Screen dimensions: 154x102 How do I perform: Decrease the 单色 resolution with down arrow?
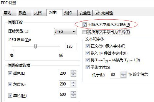tap(73, 96)
